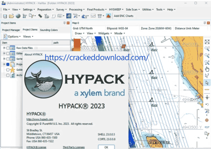
Task: Click the North arrow orientation icon
Action: (x=207, y=97)
